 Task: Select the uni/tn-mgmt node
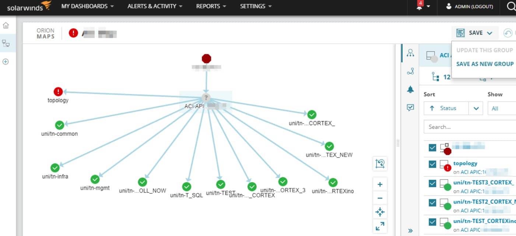(x=95, y=179)
